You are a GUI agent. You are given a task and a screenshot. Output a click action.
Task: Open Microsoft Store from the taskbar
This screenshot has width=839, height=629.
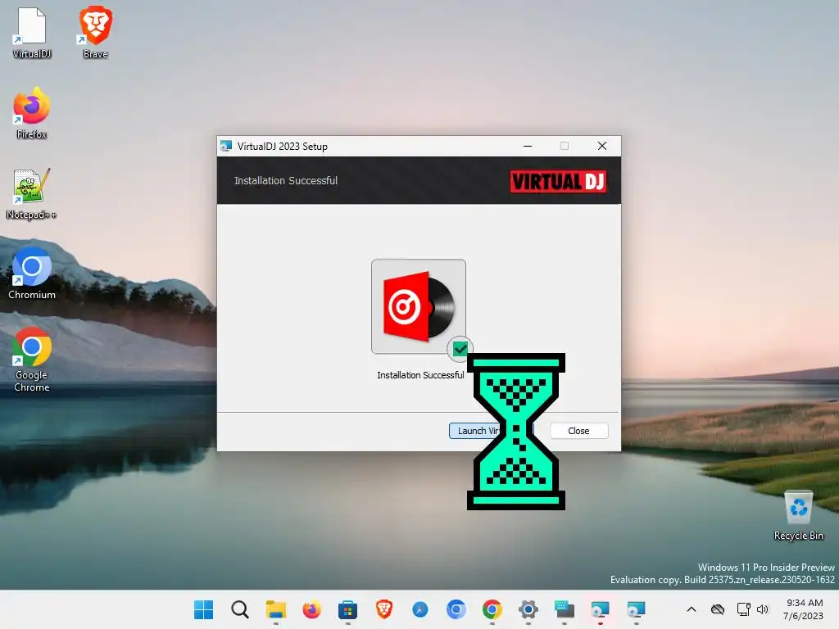[347, 609]
